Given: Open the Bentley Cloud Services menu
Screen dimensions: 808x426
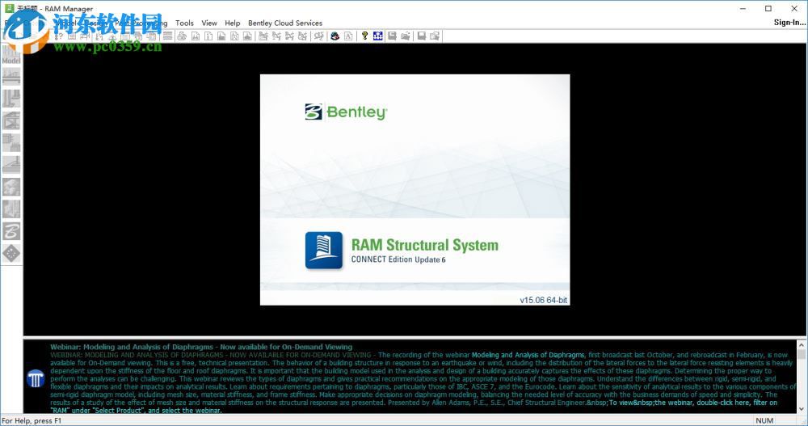Looking at the screenshot, I should click(x=285, y=23).
